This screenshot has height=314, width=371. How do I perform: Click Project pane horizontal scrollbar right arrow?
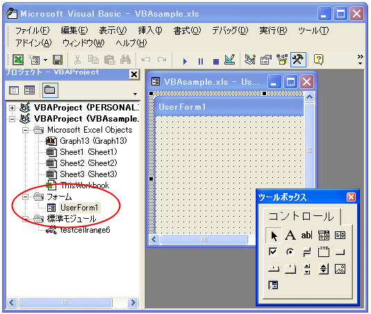[x=133, y=302]
